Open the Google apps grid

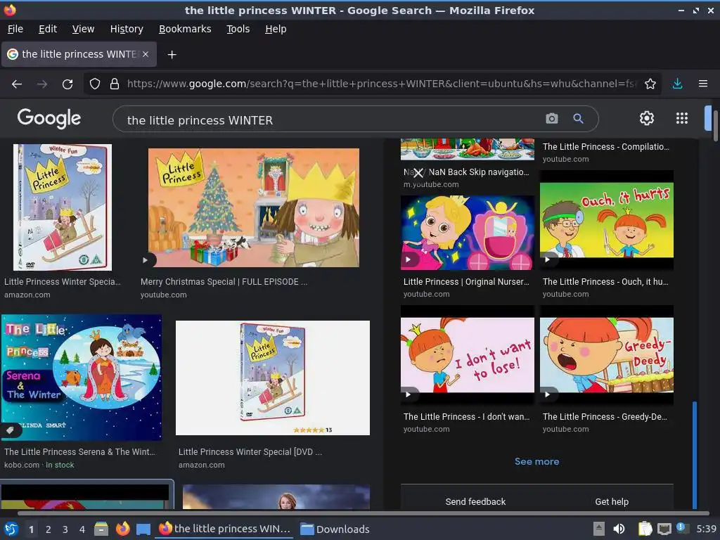coord(682,118)
